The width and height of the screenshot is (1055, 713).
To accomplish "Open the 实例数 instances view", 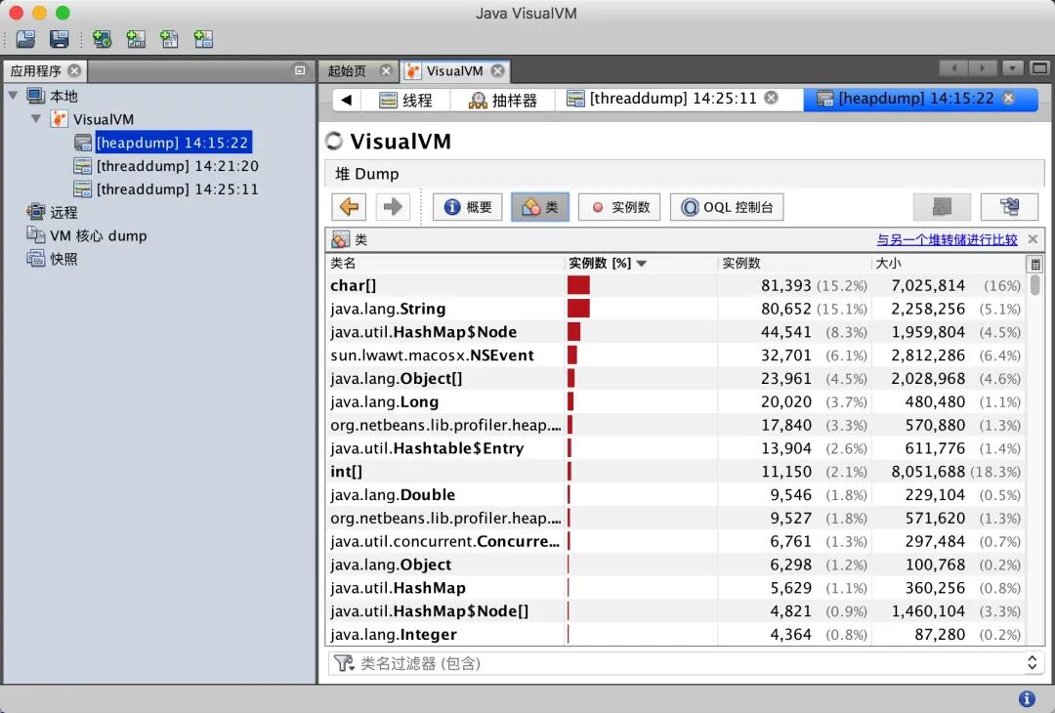I will pos(619,206).
